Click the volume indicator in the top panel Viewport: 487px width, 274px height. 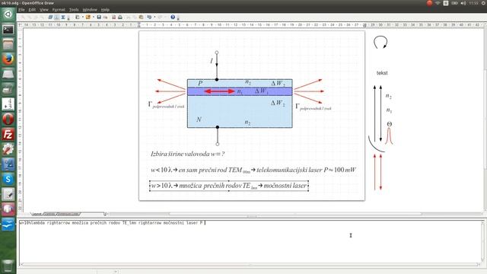463,3
